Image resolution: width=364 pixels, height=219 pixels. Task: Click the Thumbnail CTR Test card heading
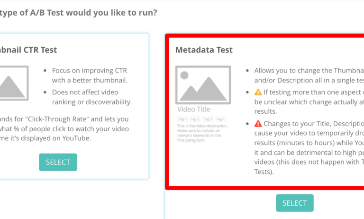(x=28, y=50)
